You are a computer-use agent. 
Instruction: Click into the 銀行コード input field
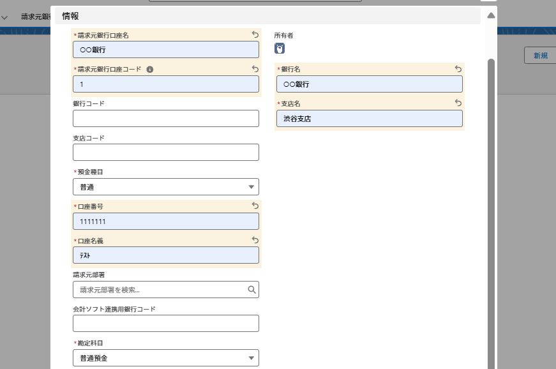(166, 118)
